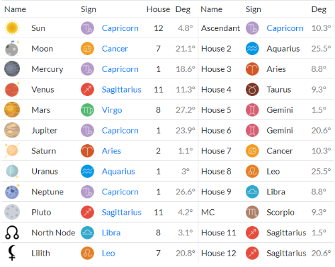Follow the Leo link for Lilith
The height and width of the screenshot is (267, 335).
pyautogui.click(x=109, y=254)
